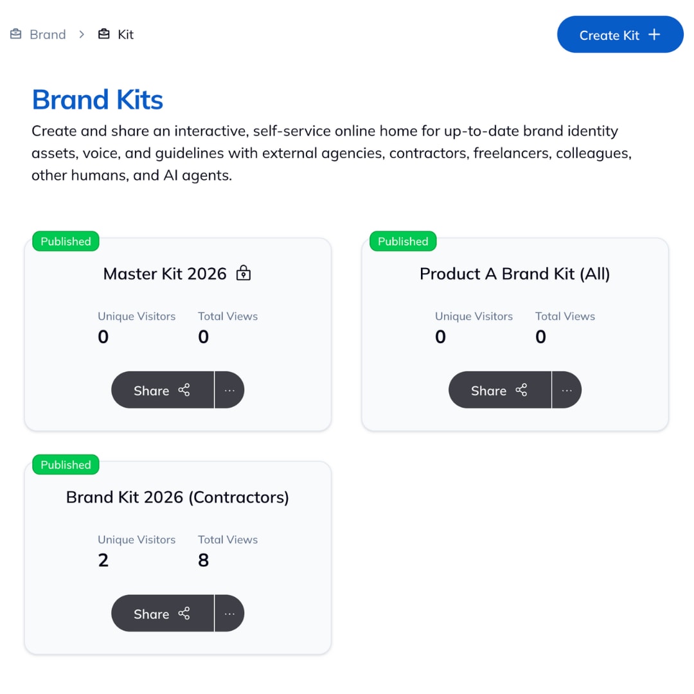Share the Brand Kit 2026 (Contractors) kit

tap(161, 613)
